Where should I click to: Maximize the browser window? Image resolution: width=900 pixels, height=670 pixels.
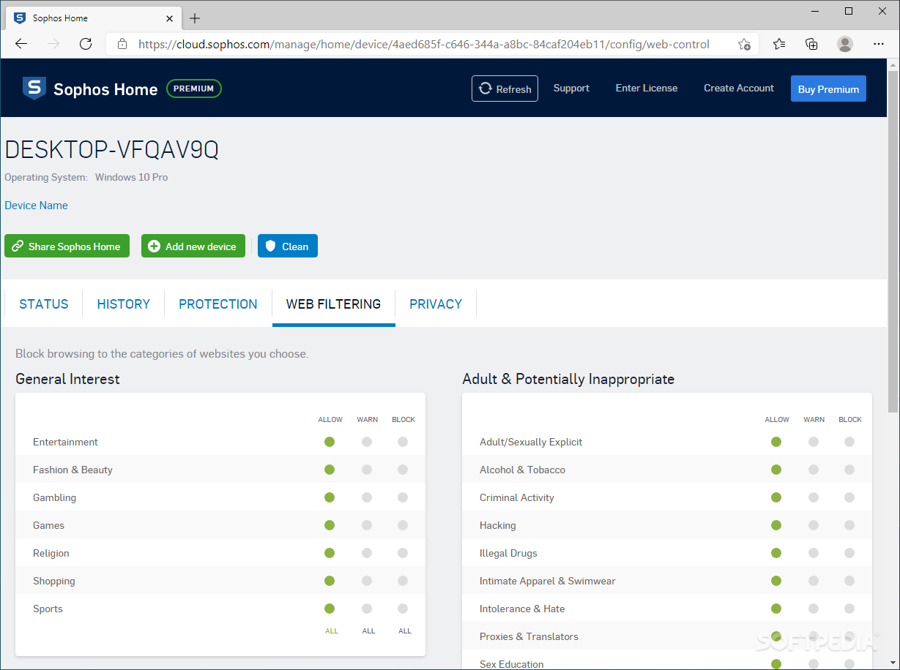tap(849, 11)
